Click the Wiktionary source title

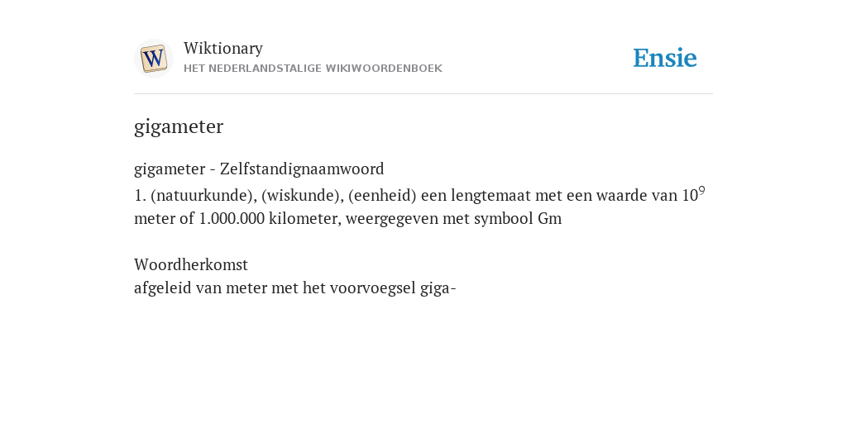pyautogui.click(x=223, y=48)
